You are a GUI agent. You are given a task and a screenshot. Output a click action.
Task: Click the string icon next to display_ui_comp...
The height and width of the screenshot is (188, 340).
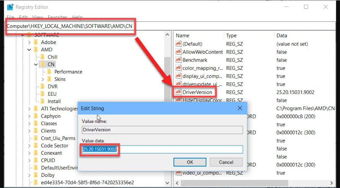[178, 76]
